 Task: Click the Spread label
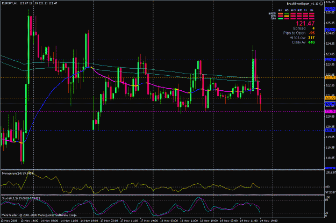(299, 28)
